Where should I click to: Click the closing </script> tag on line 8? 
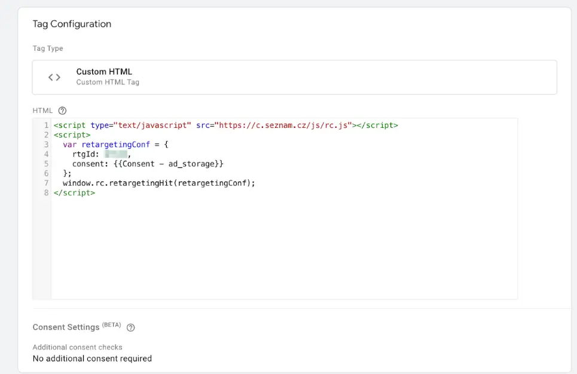[x=74, y=193]
